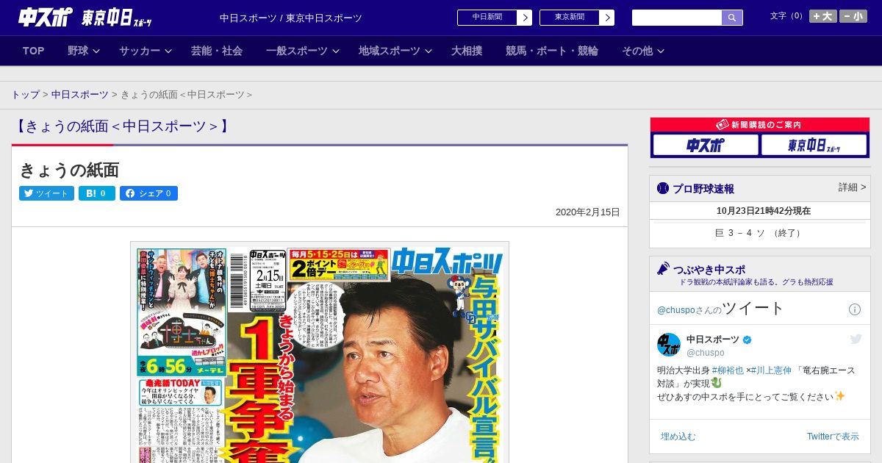Click 東京中日スポーツ subscription banner button

(x=814, y=145)
